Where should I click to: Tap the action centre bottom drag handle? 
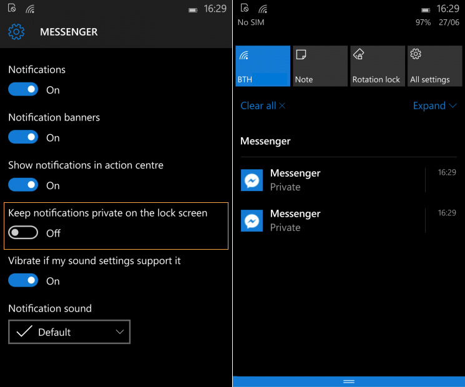[x=349, y=381]
